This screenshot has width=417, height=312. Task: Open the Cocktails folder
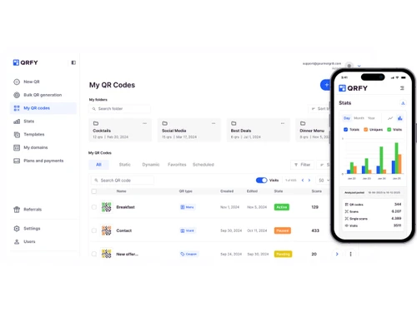(120, 131)
